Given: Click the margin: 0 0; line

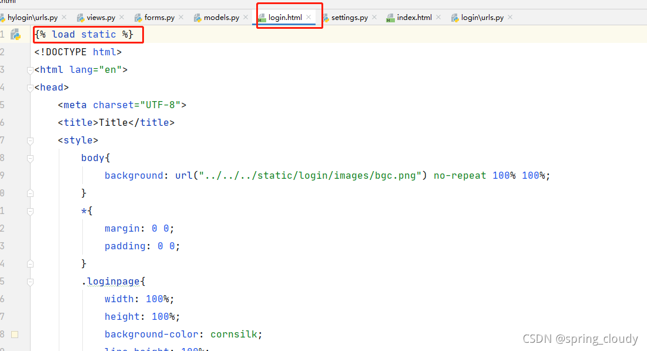Looking at the screenshot, I should [139, 228].
